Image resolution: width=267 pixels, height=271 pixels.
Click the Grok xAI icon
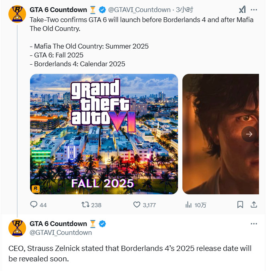(x=242, y=10)
